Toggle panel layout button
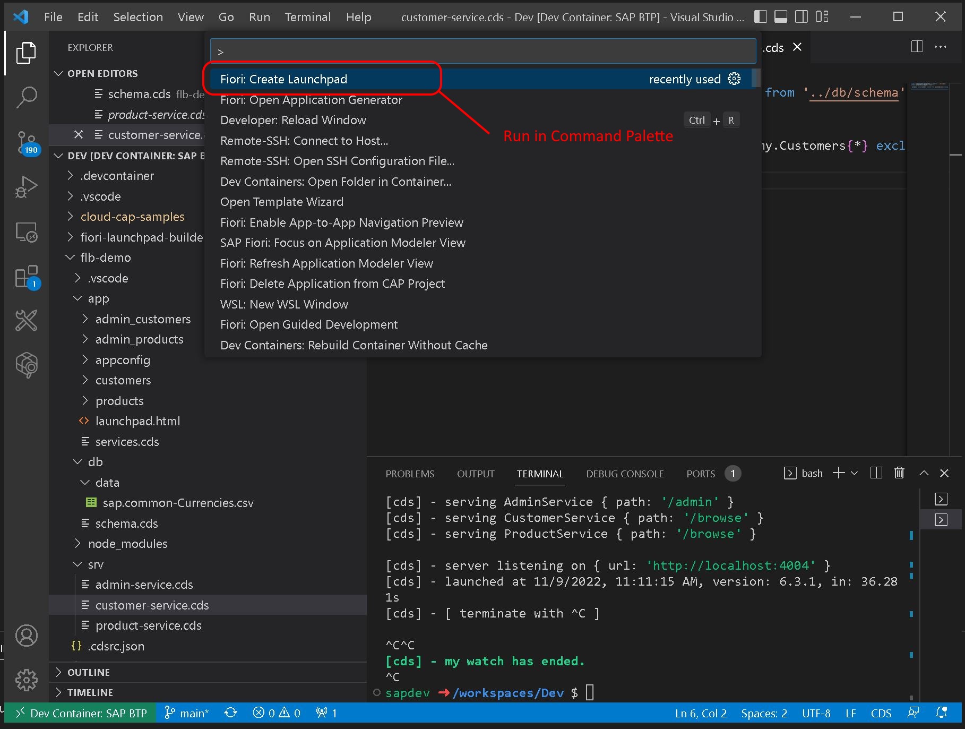This screenshot has width=965, height=729. pos(781,17)
